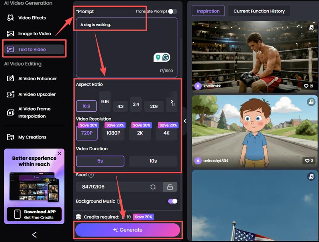
Task: Like the cartoon boy video heart
Action: tap(306, 161)
